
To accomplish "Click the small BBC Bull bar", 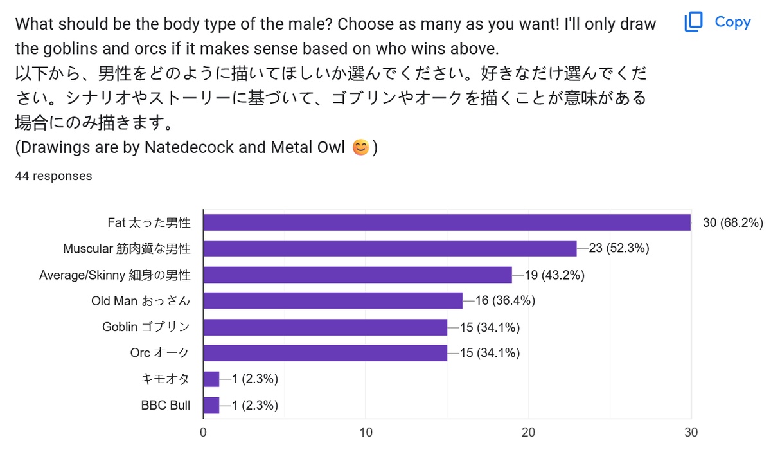I will click(211, 406).
